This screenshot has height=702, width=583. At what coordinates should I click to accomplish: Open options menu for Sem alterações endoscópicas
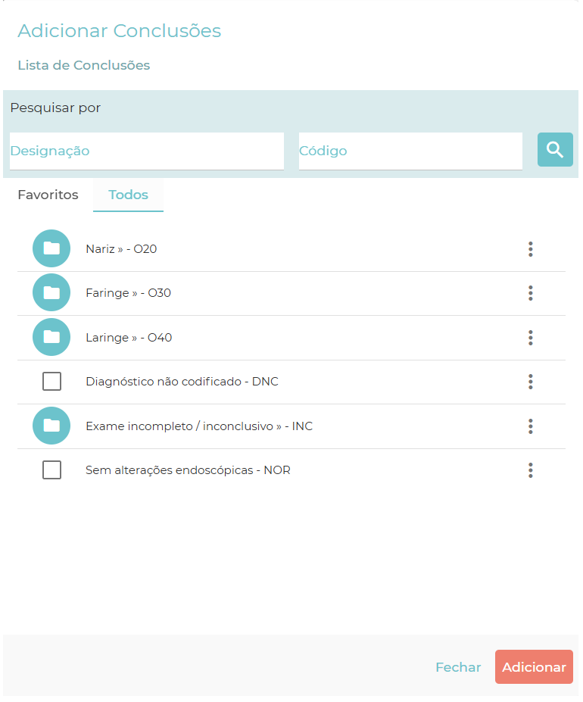click(x=531, y=470)
